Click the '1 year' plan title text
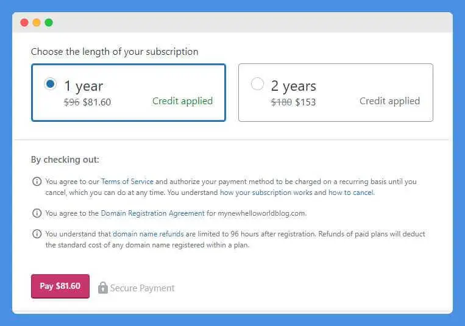The image size is (465, 326). [x=83, y=86]
